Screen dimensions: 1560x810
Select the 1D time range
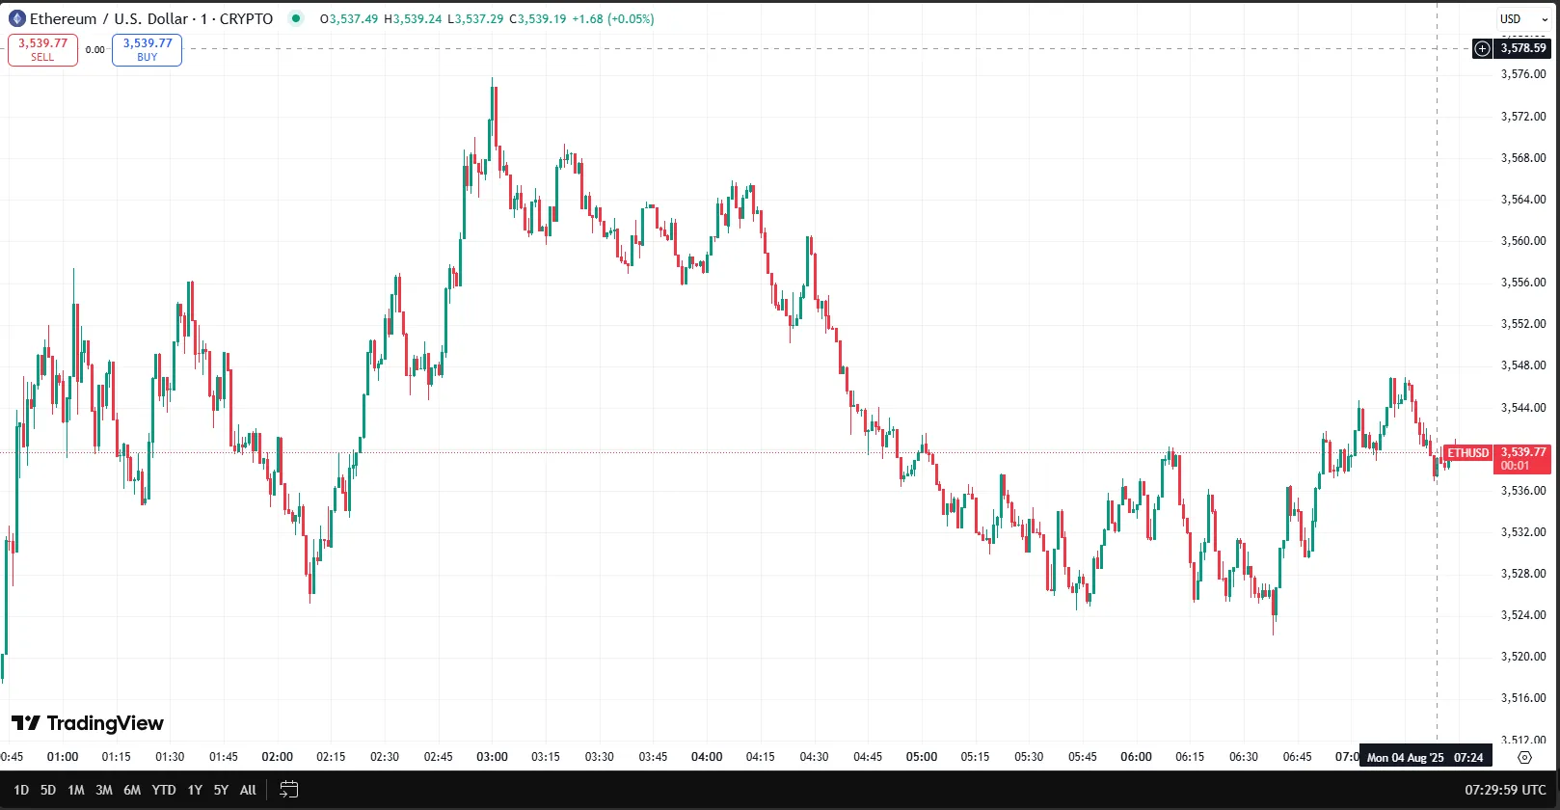pos(21,790)
